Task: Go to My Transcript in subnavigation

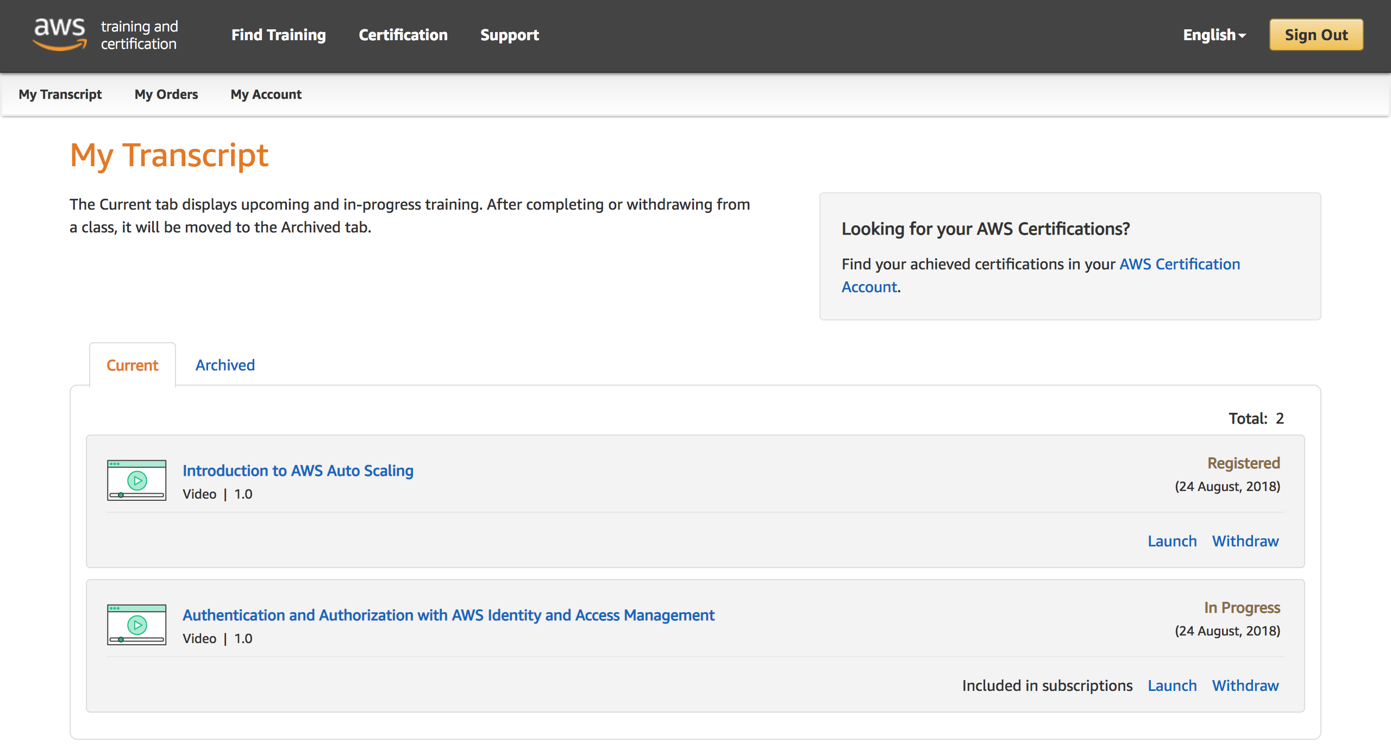Action: tap(60, 95)
